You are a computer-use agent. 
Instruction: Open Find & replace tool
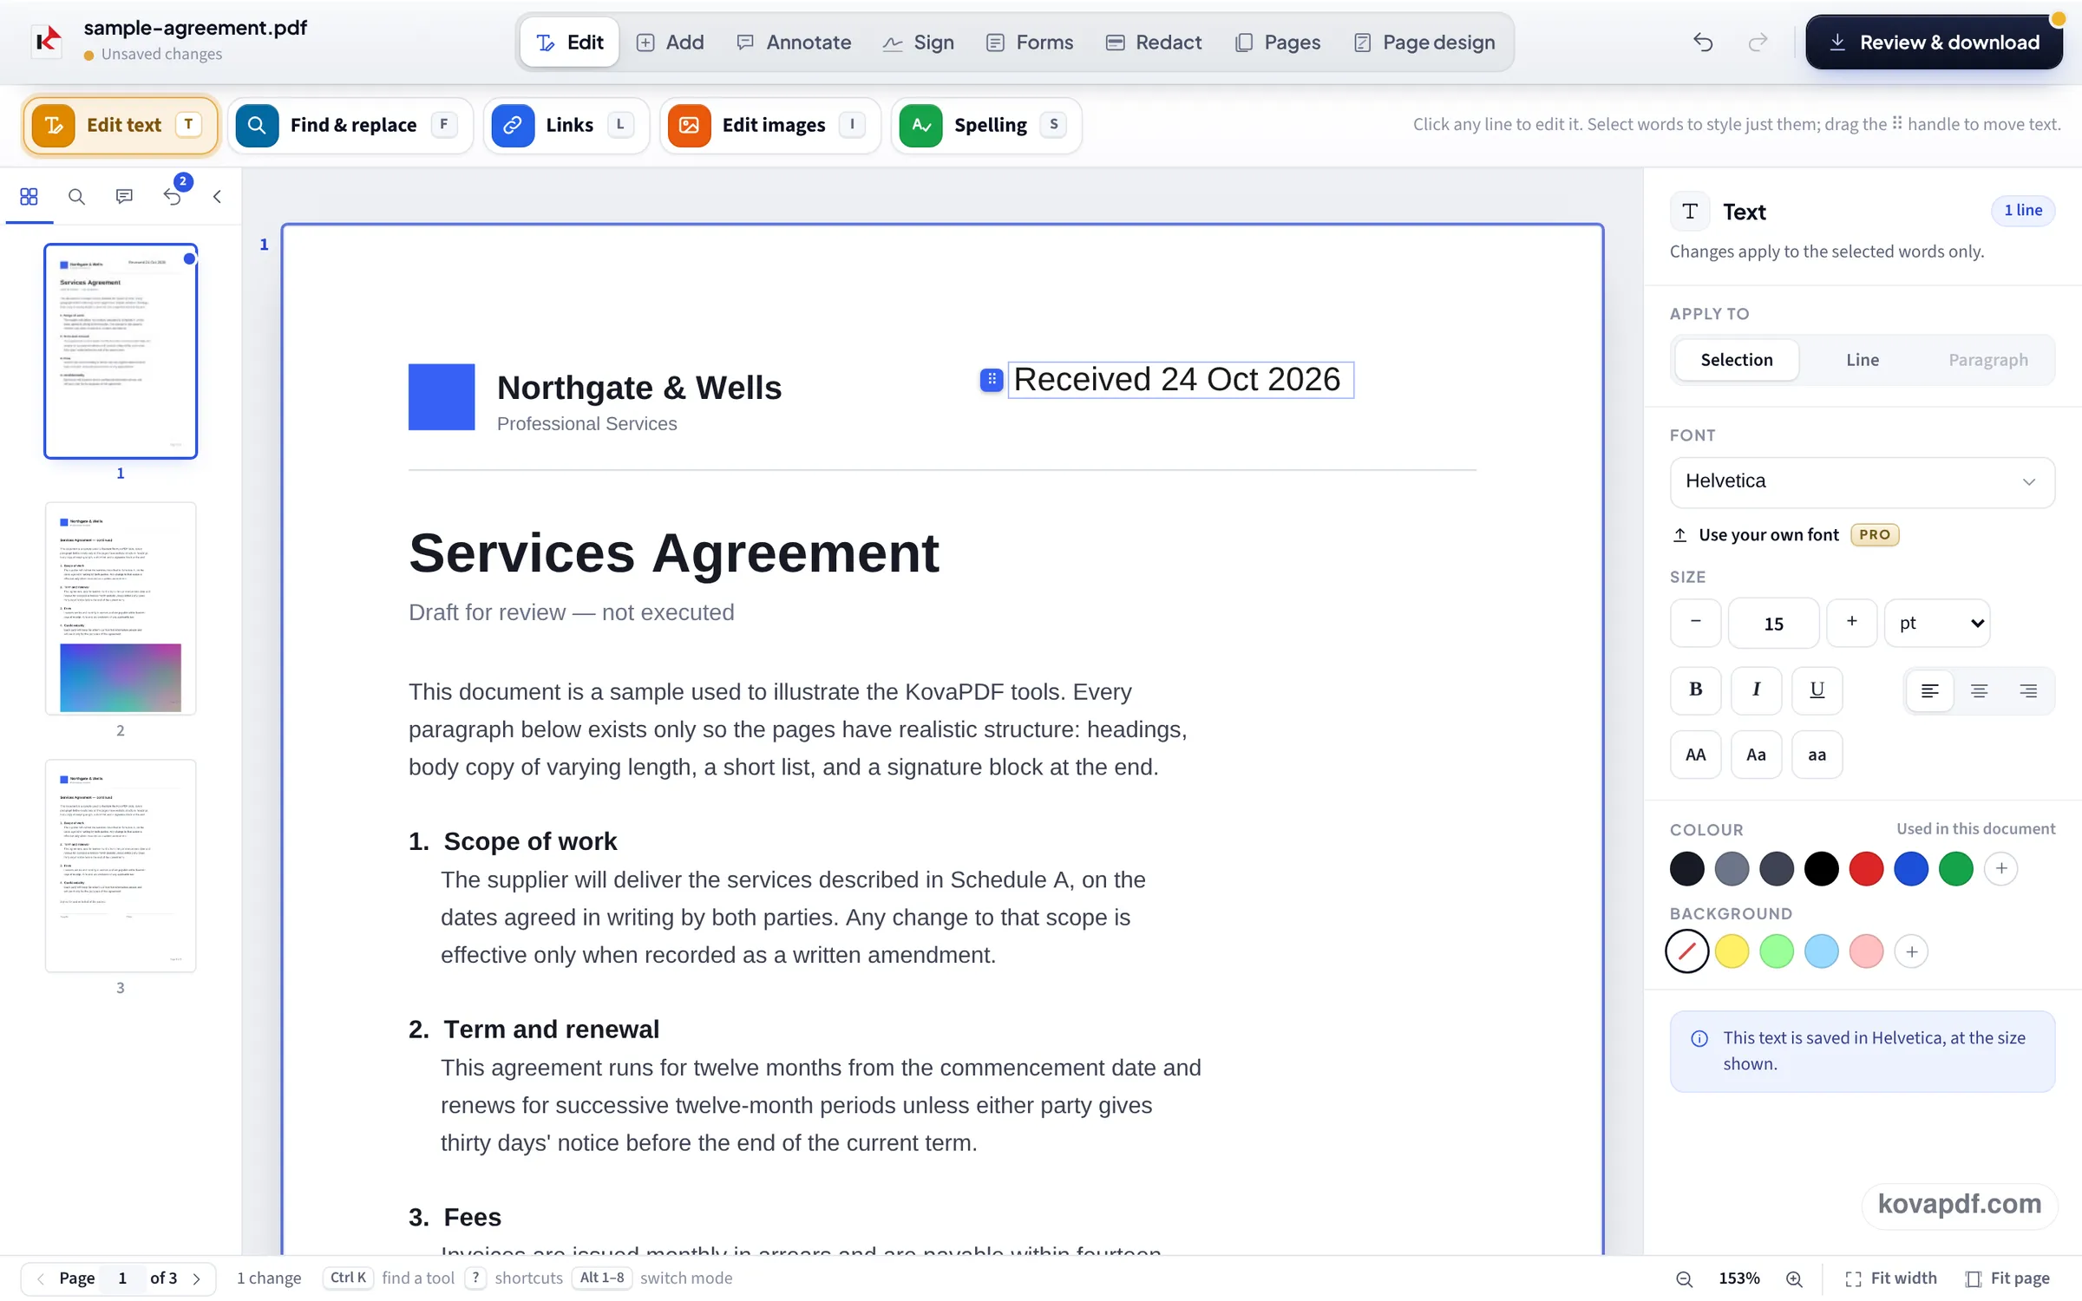point(350,126)
